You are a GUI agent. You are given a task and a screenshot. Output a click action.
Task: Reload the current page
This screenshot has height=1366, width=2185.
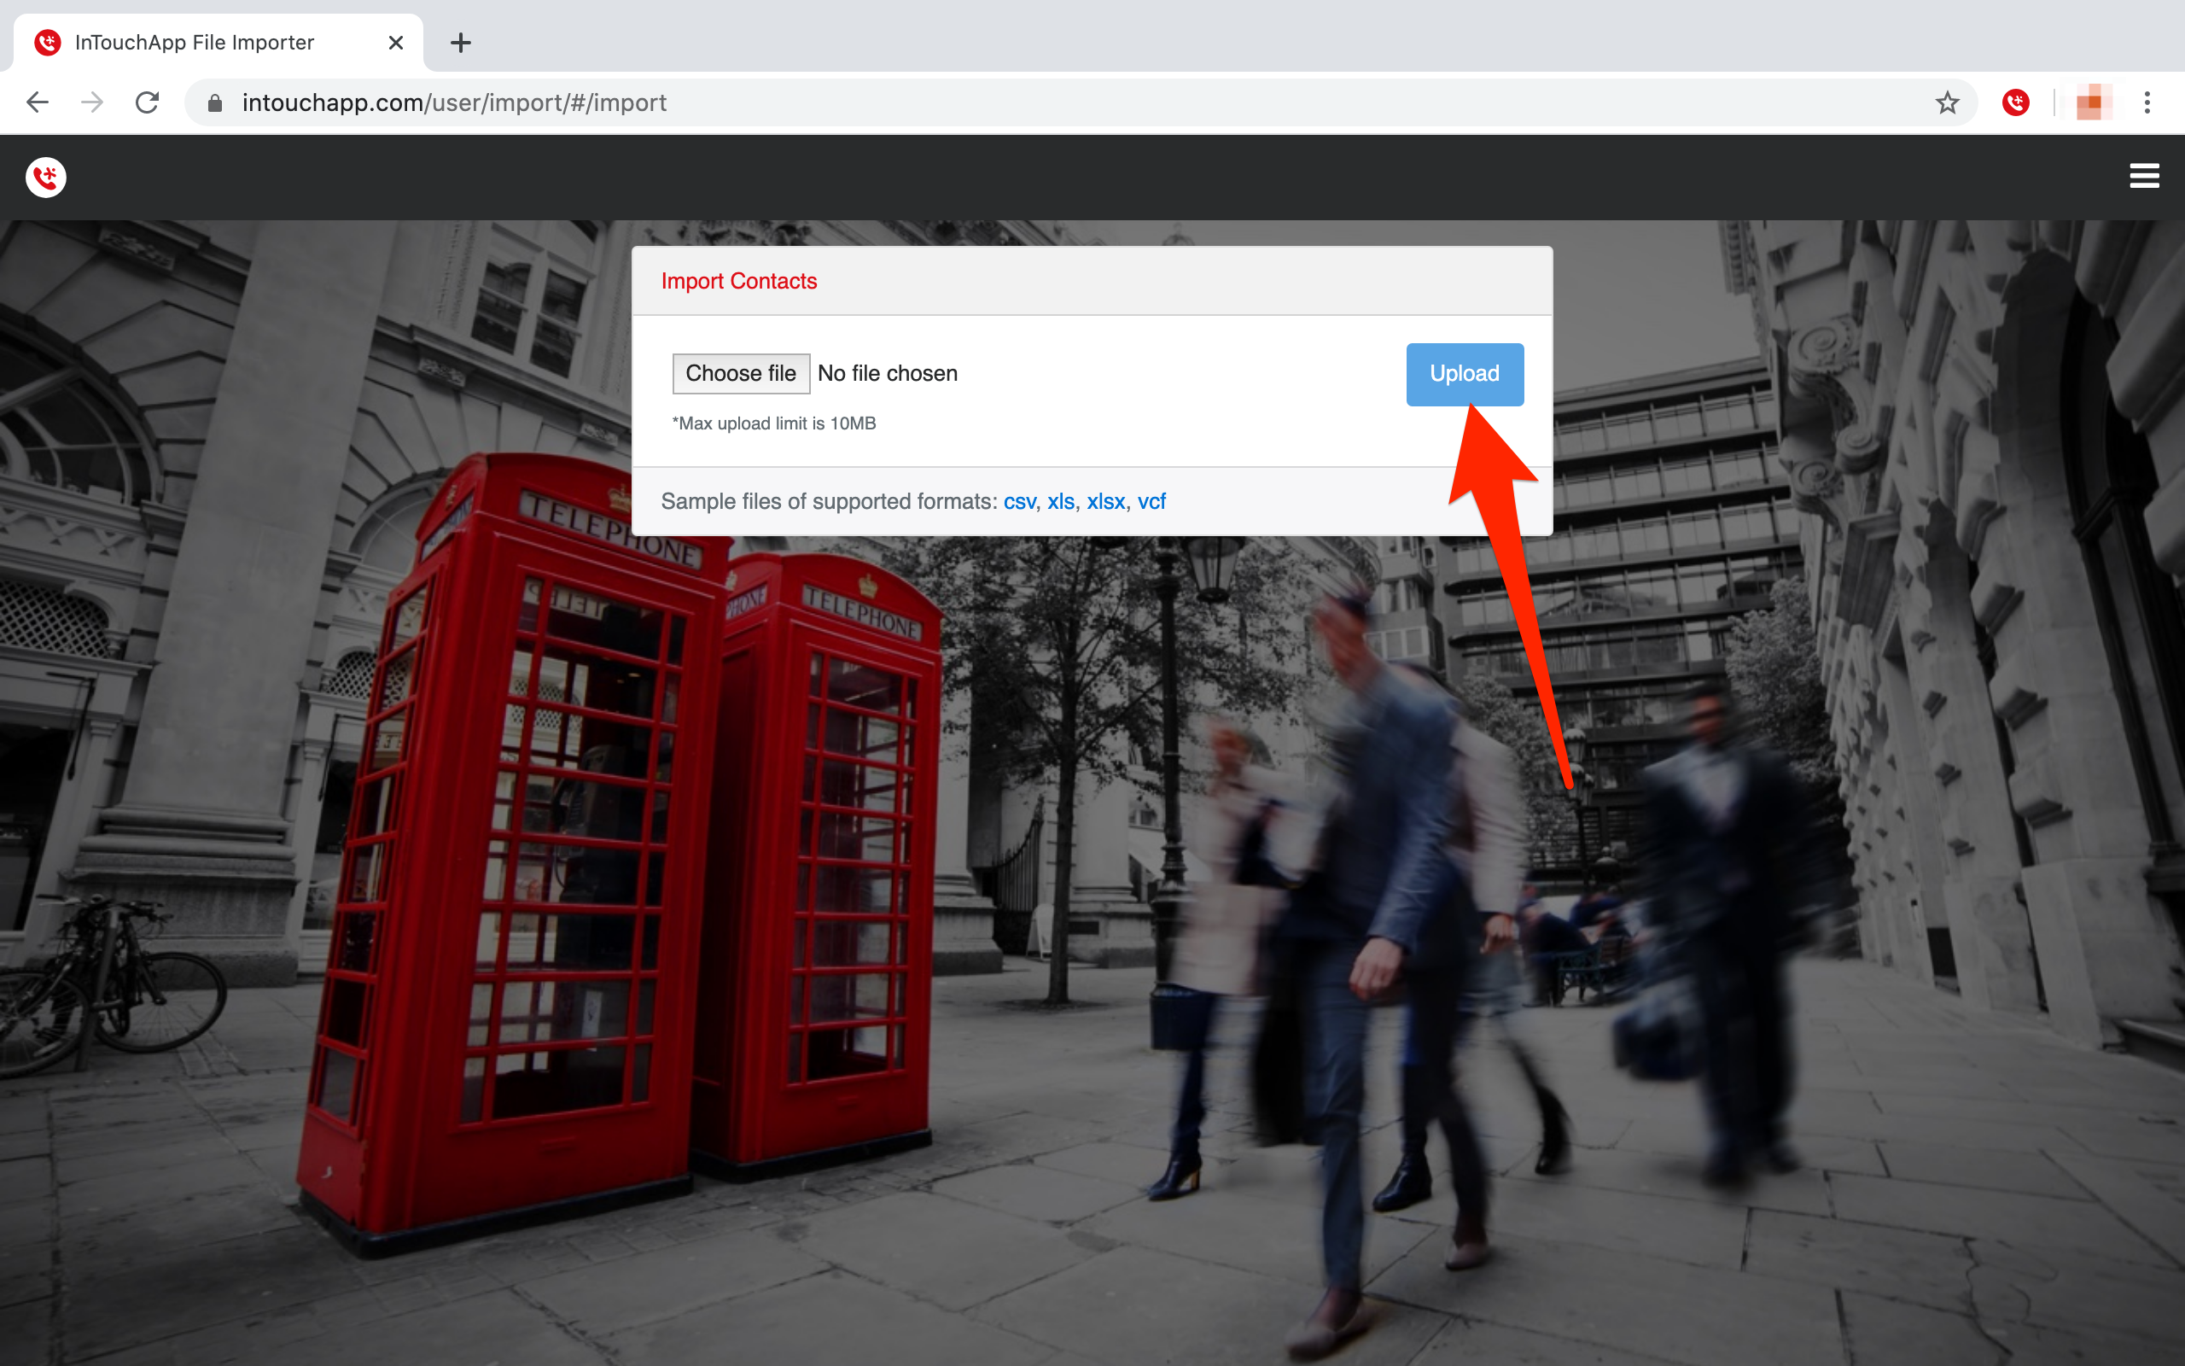(147, 103)
